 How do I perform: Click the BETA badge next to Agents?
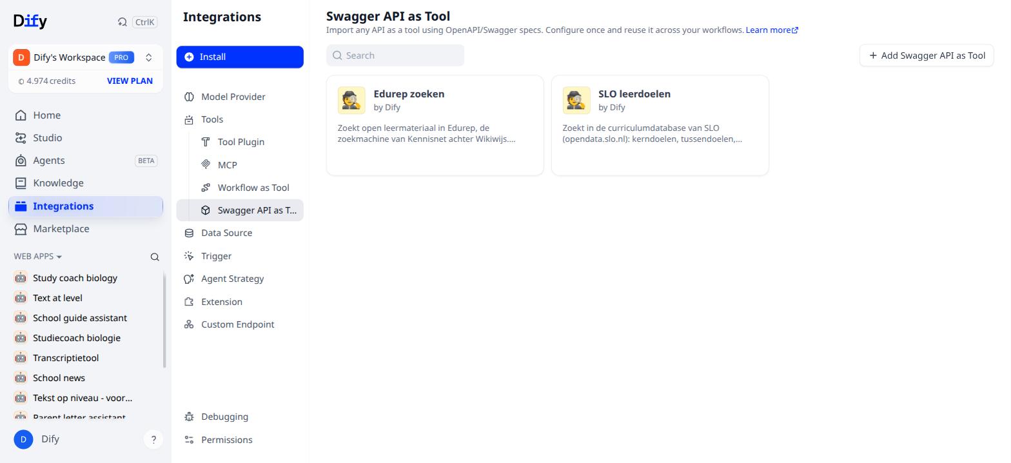click(146, 161)
